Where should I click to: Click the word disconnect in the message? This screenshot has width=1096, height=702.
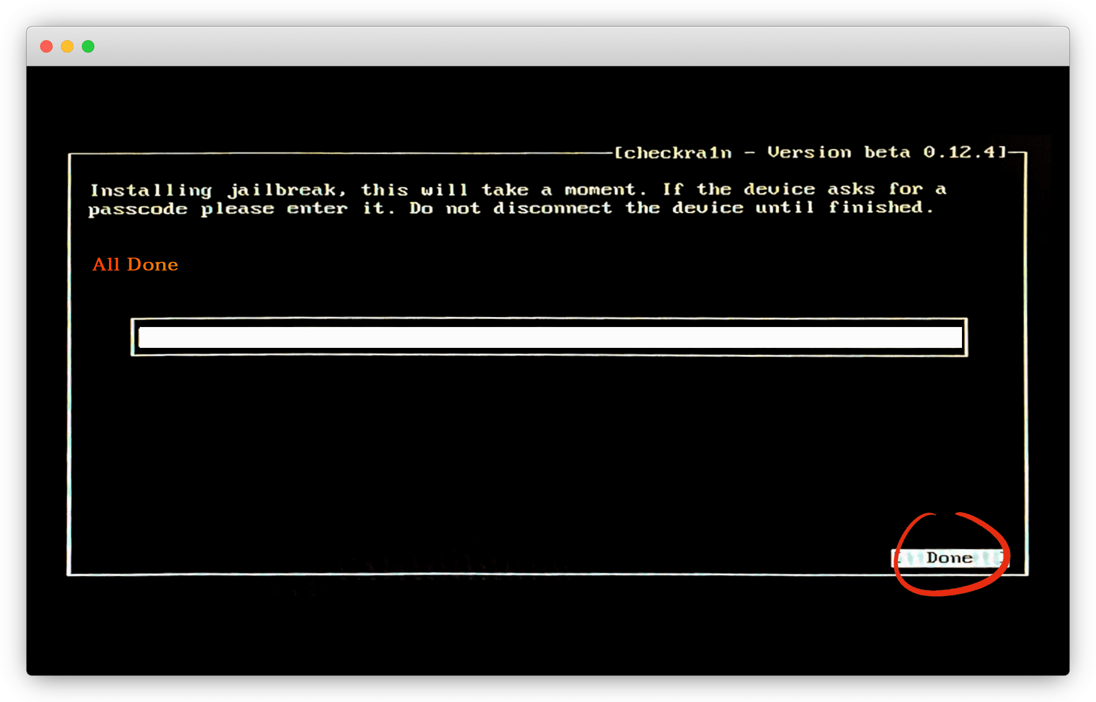pos(553,208)
